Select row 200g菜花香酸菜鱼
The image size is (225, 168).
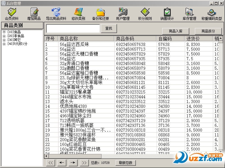[x=131, y=139]
